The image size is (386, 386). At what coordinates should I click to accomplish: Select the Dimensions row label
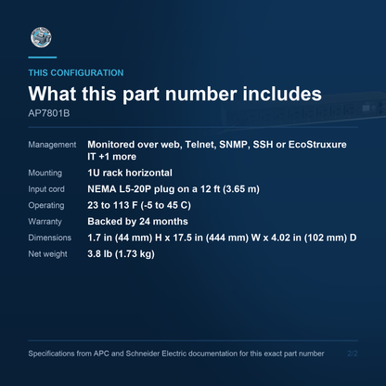50,238
